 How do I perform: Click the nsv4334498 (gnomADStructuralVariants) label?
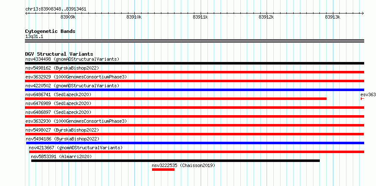[x=72, y=59]
